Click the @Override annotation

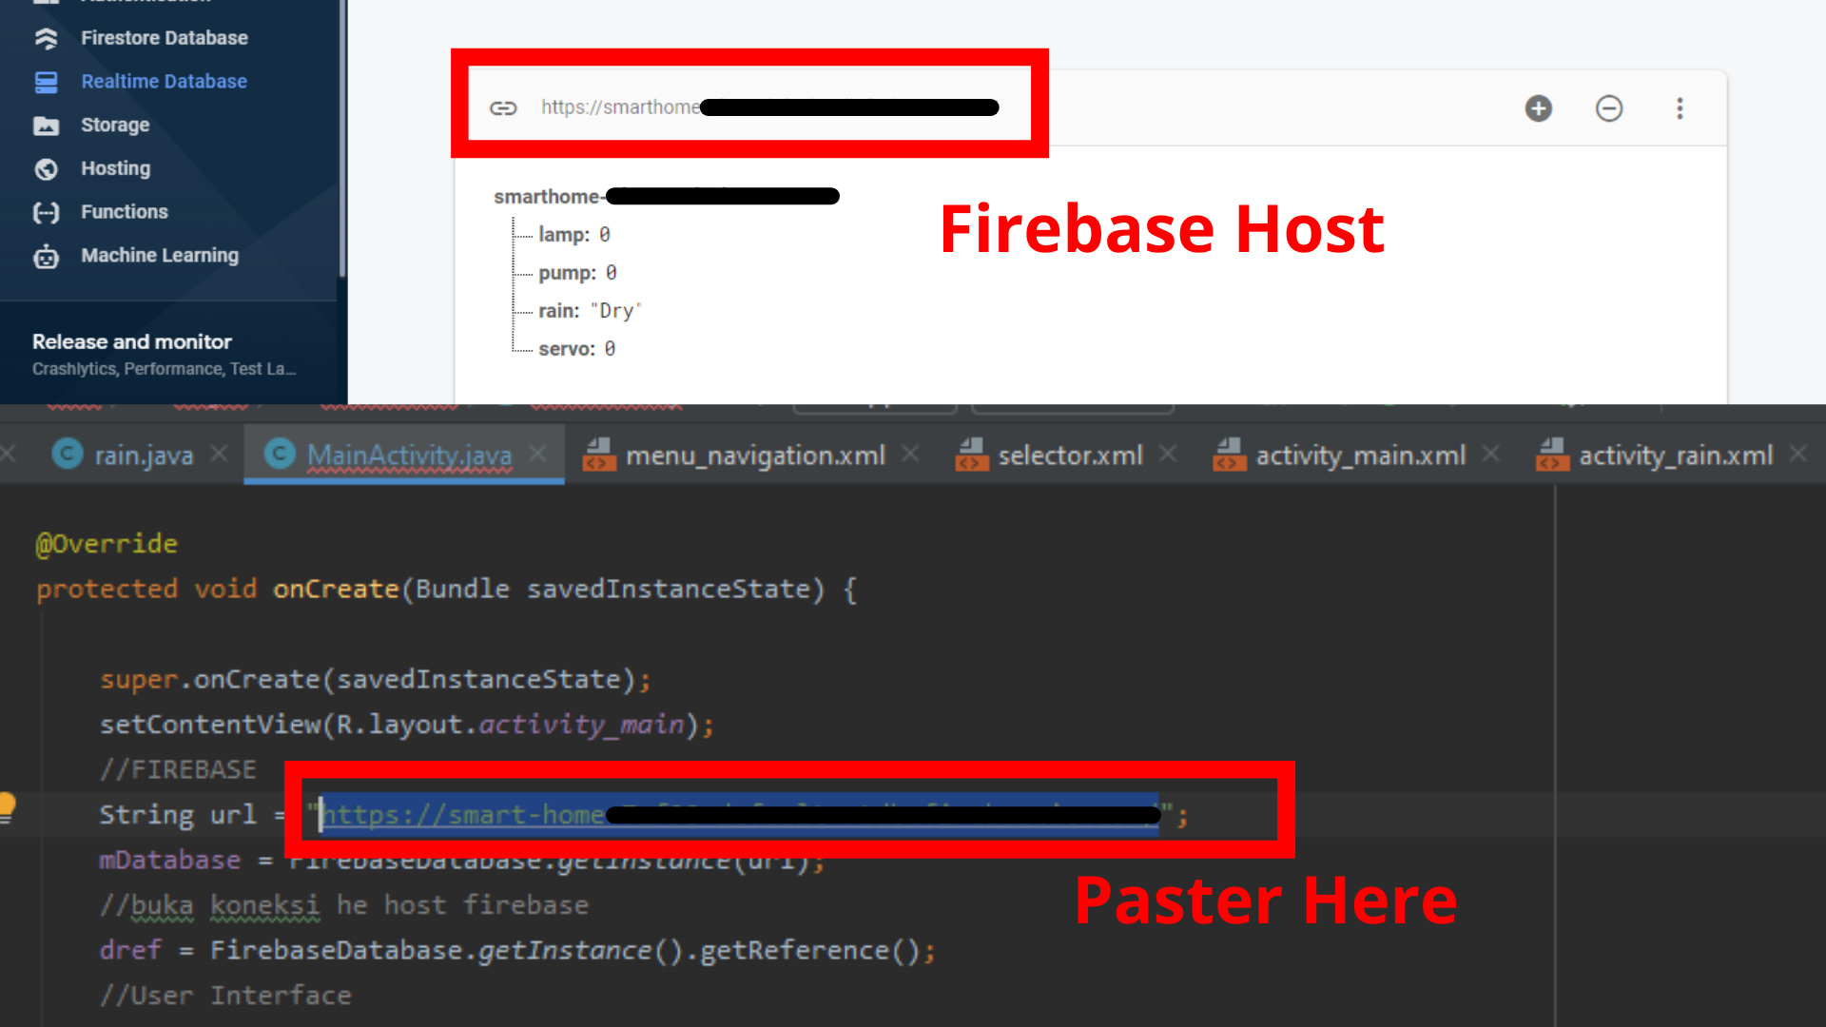coord(107,544)
